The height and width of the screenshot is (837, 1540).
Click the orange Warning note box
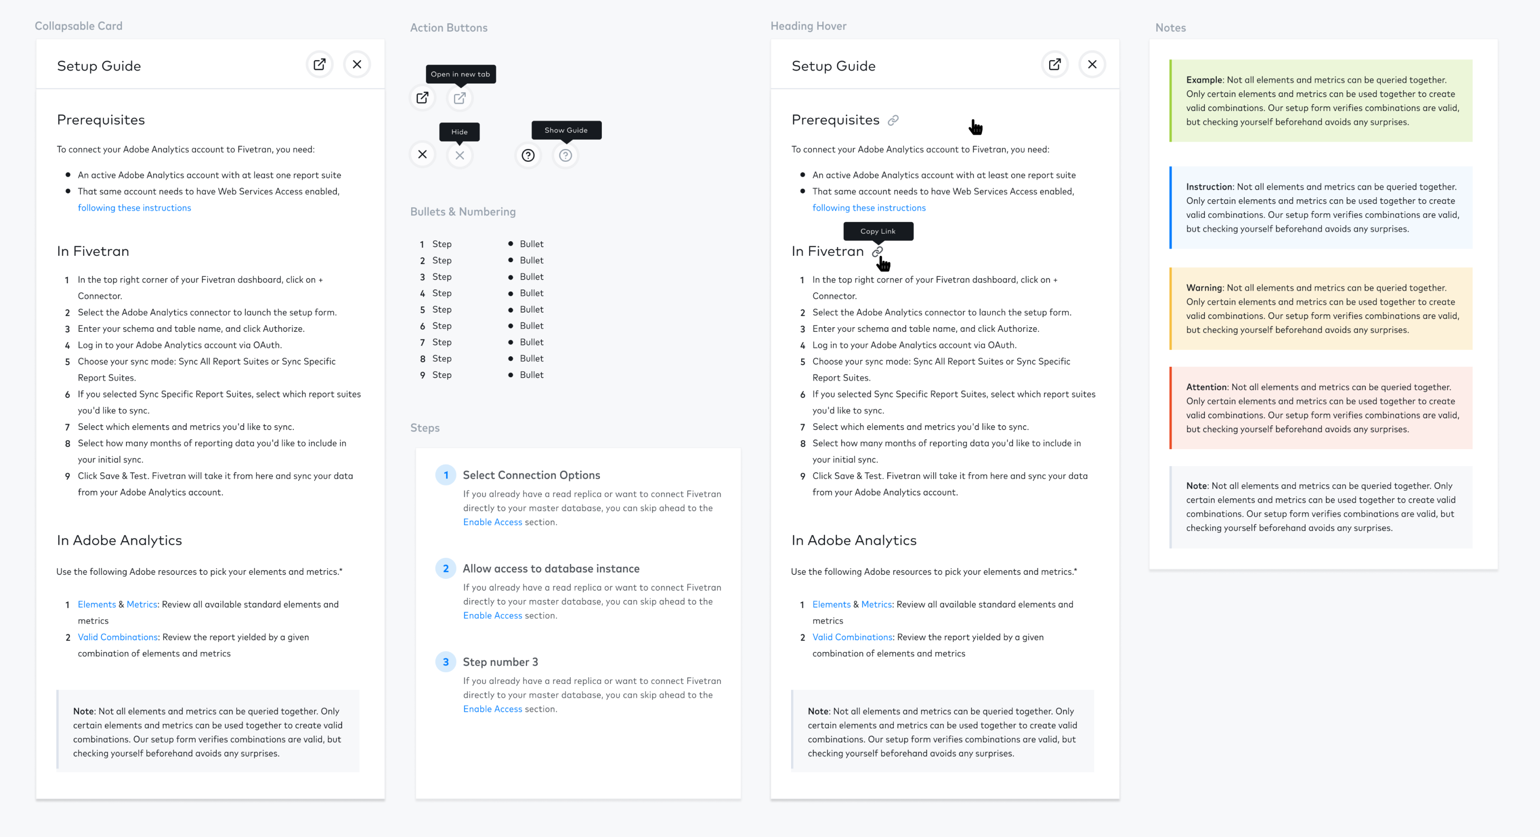tap(1321, 308)
